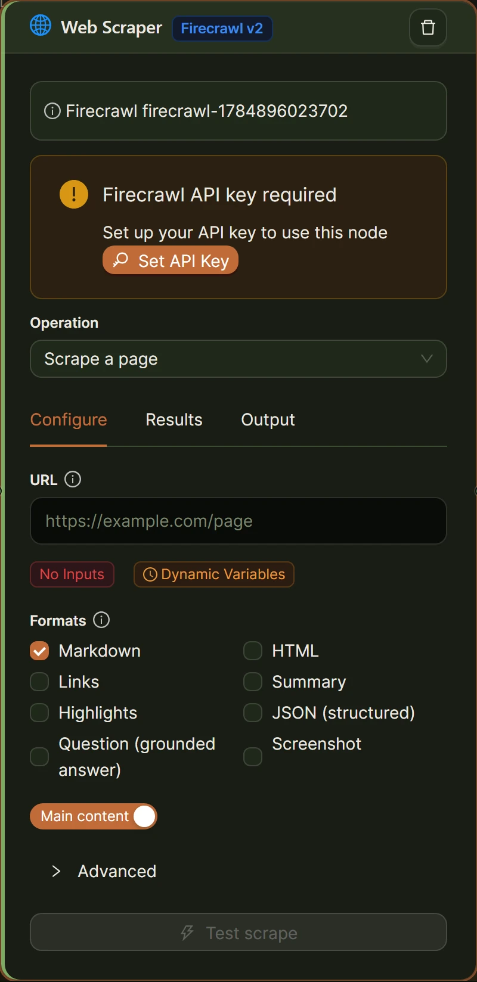This screenshot has width=477, height=982.
Task: Switch to the Configure tab
Action: [69, 419]
